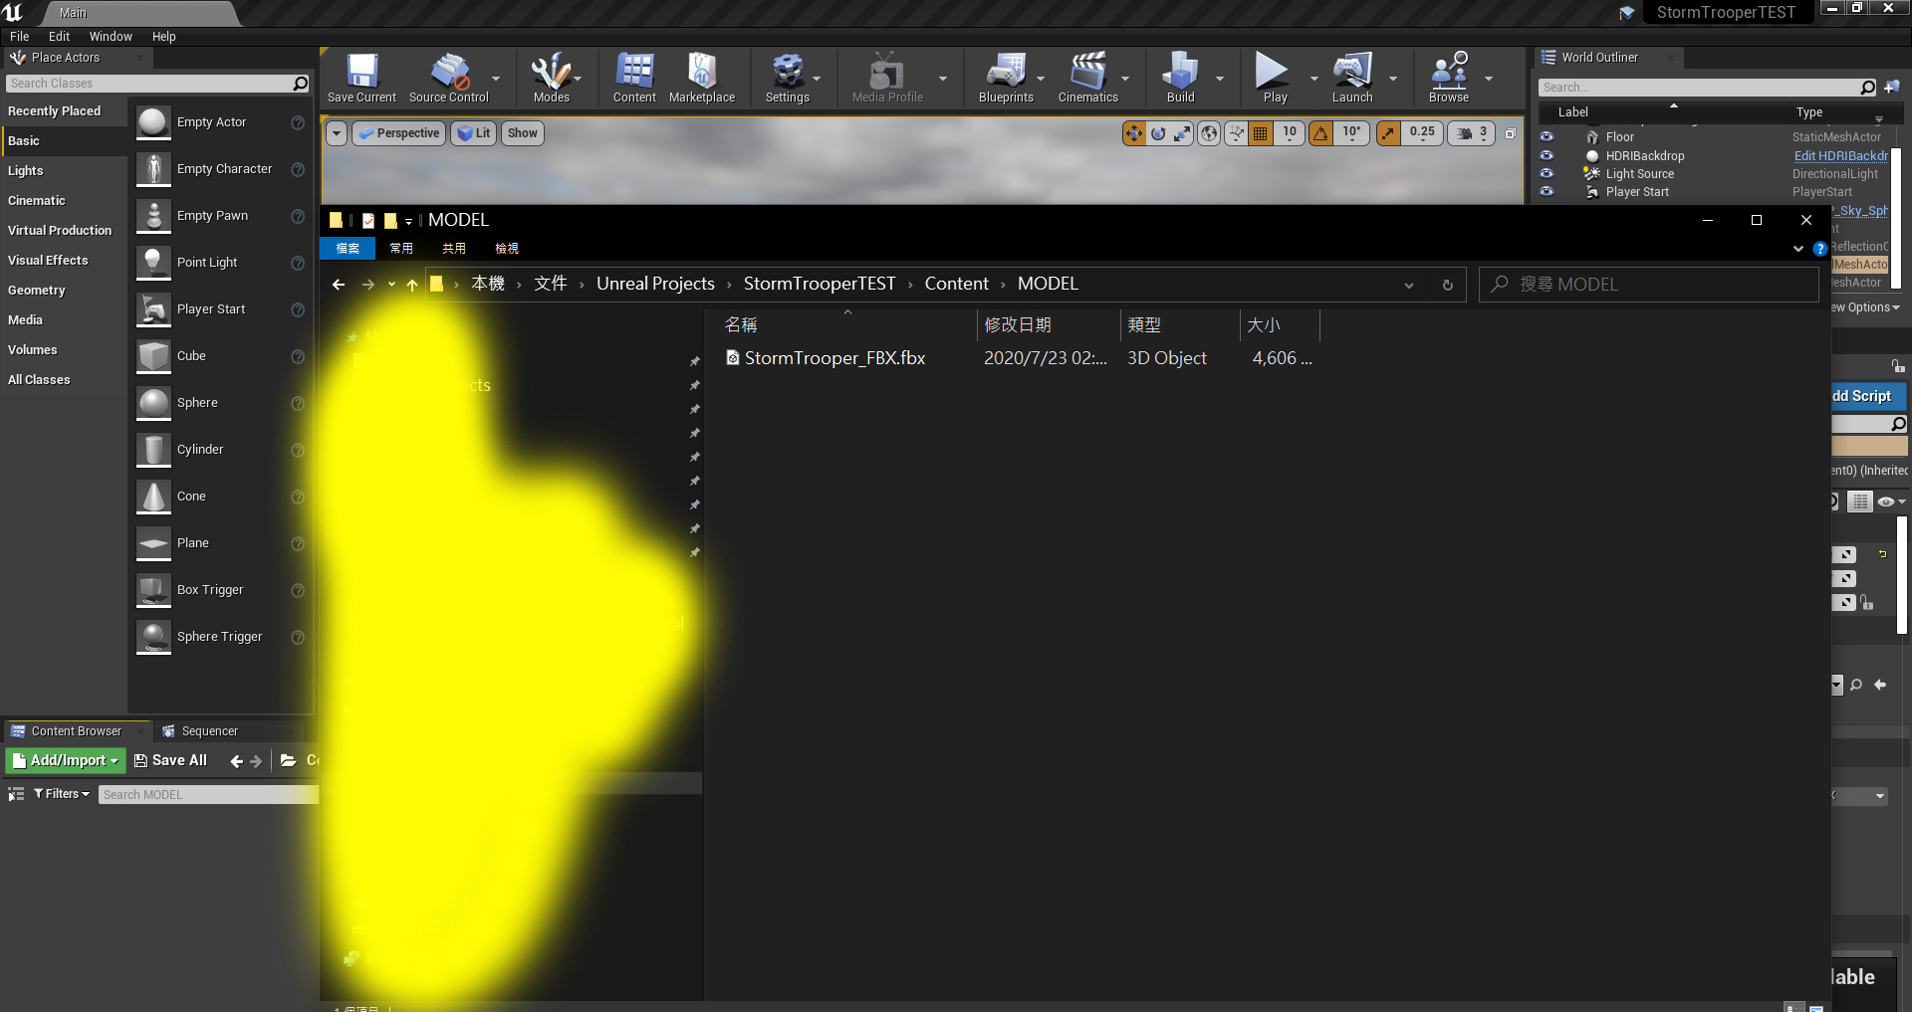Switch to the Sequencer tab

tap(209, 731)
